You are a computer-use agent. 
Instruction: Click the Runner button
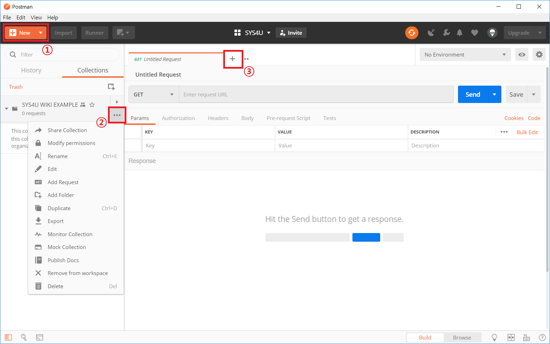(94, 33)
